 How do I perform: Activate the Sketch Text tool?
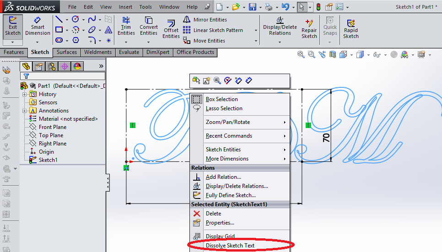pyautogui.click(x=108, y=30)
